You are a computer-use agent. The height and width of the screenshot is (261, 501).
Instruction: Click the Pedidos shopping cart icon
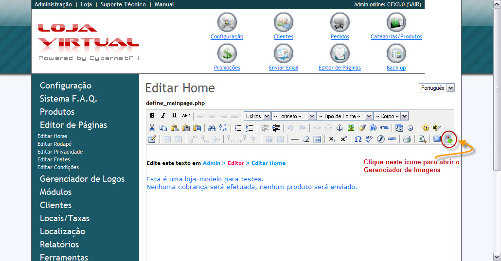tap(340, 22)
